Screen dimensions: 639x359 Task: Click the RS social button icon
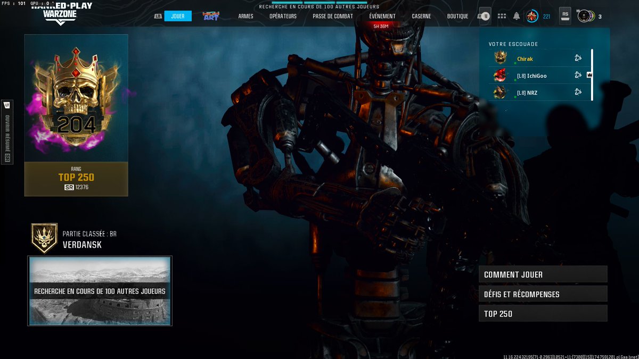coord(565,16)
